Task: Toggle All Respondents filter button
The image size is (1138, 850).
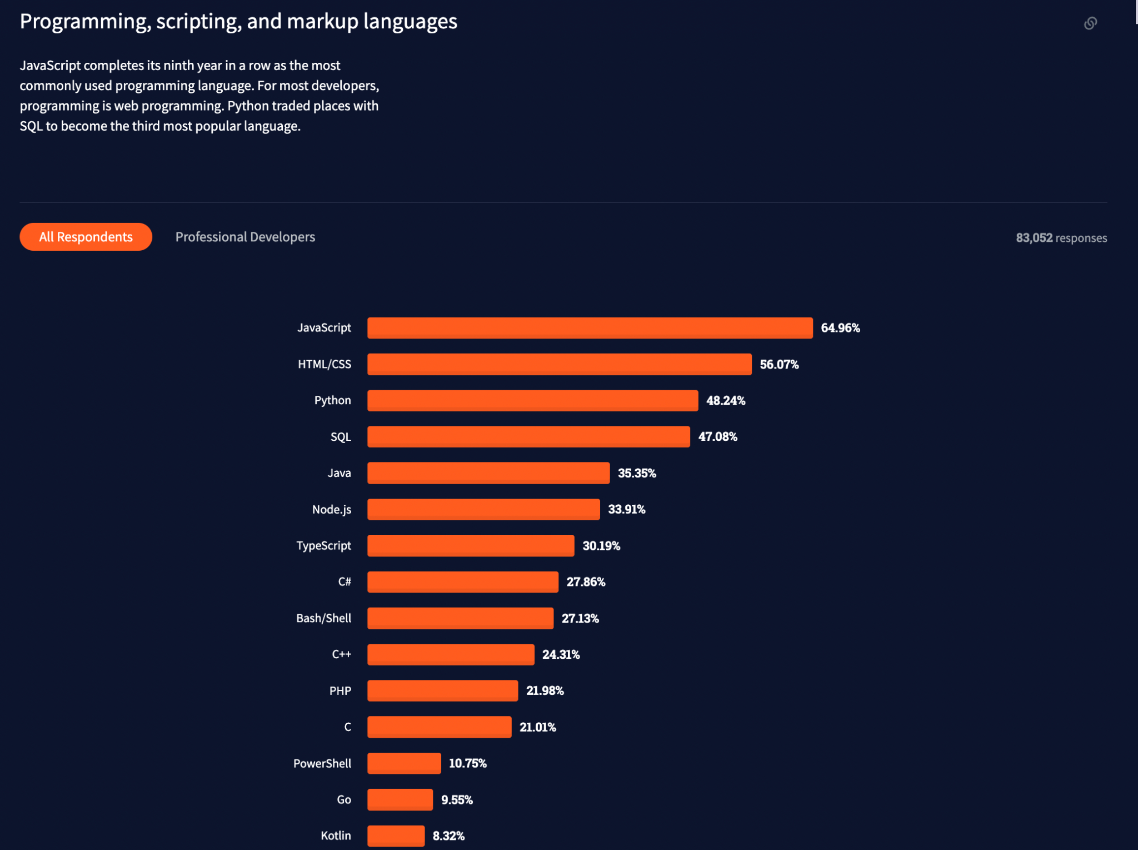Action: (x=86, y=237)
